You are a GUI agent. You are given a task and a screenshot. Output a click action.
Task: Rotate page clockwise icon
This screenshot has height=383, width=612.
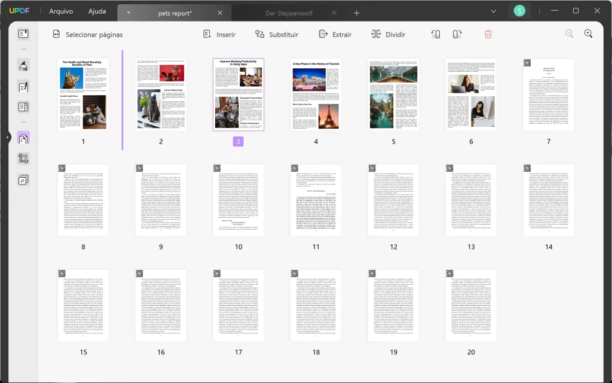pyautogui.click(x=457, y=34)
